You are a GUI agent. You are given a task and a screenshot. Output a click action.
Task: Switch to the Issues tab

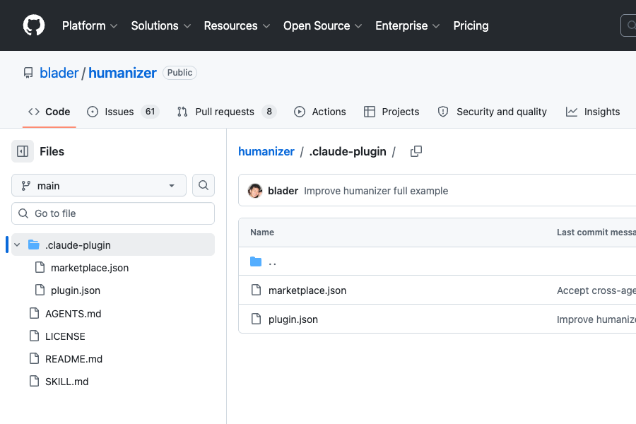coord(123,112)
